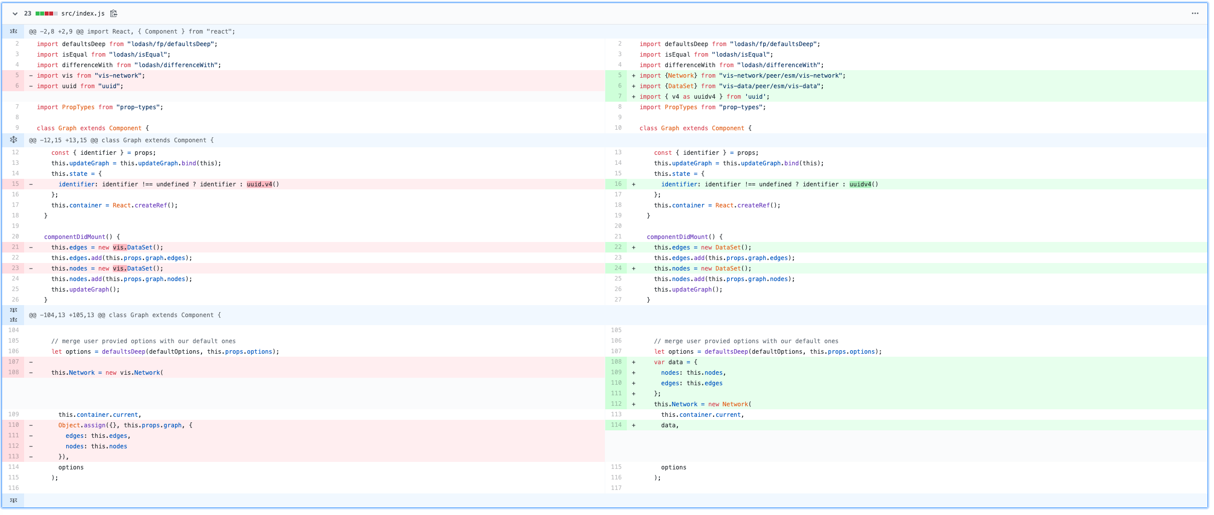Screen dimensions: 1214x515
Task: Unfold lines below the componentDidMount hunk
Action: (14, 310)
